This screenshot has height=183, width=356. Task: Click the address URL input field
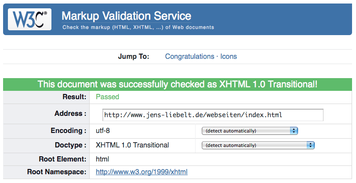click(213, 115)
